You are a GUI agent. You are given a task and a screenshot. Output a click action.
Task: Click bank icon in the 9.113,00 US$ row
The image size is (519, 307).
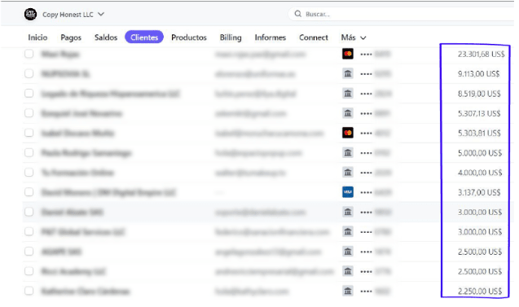pos(348,73)
